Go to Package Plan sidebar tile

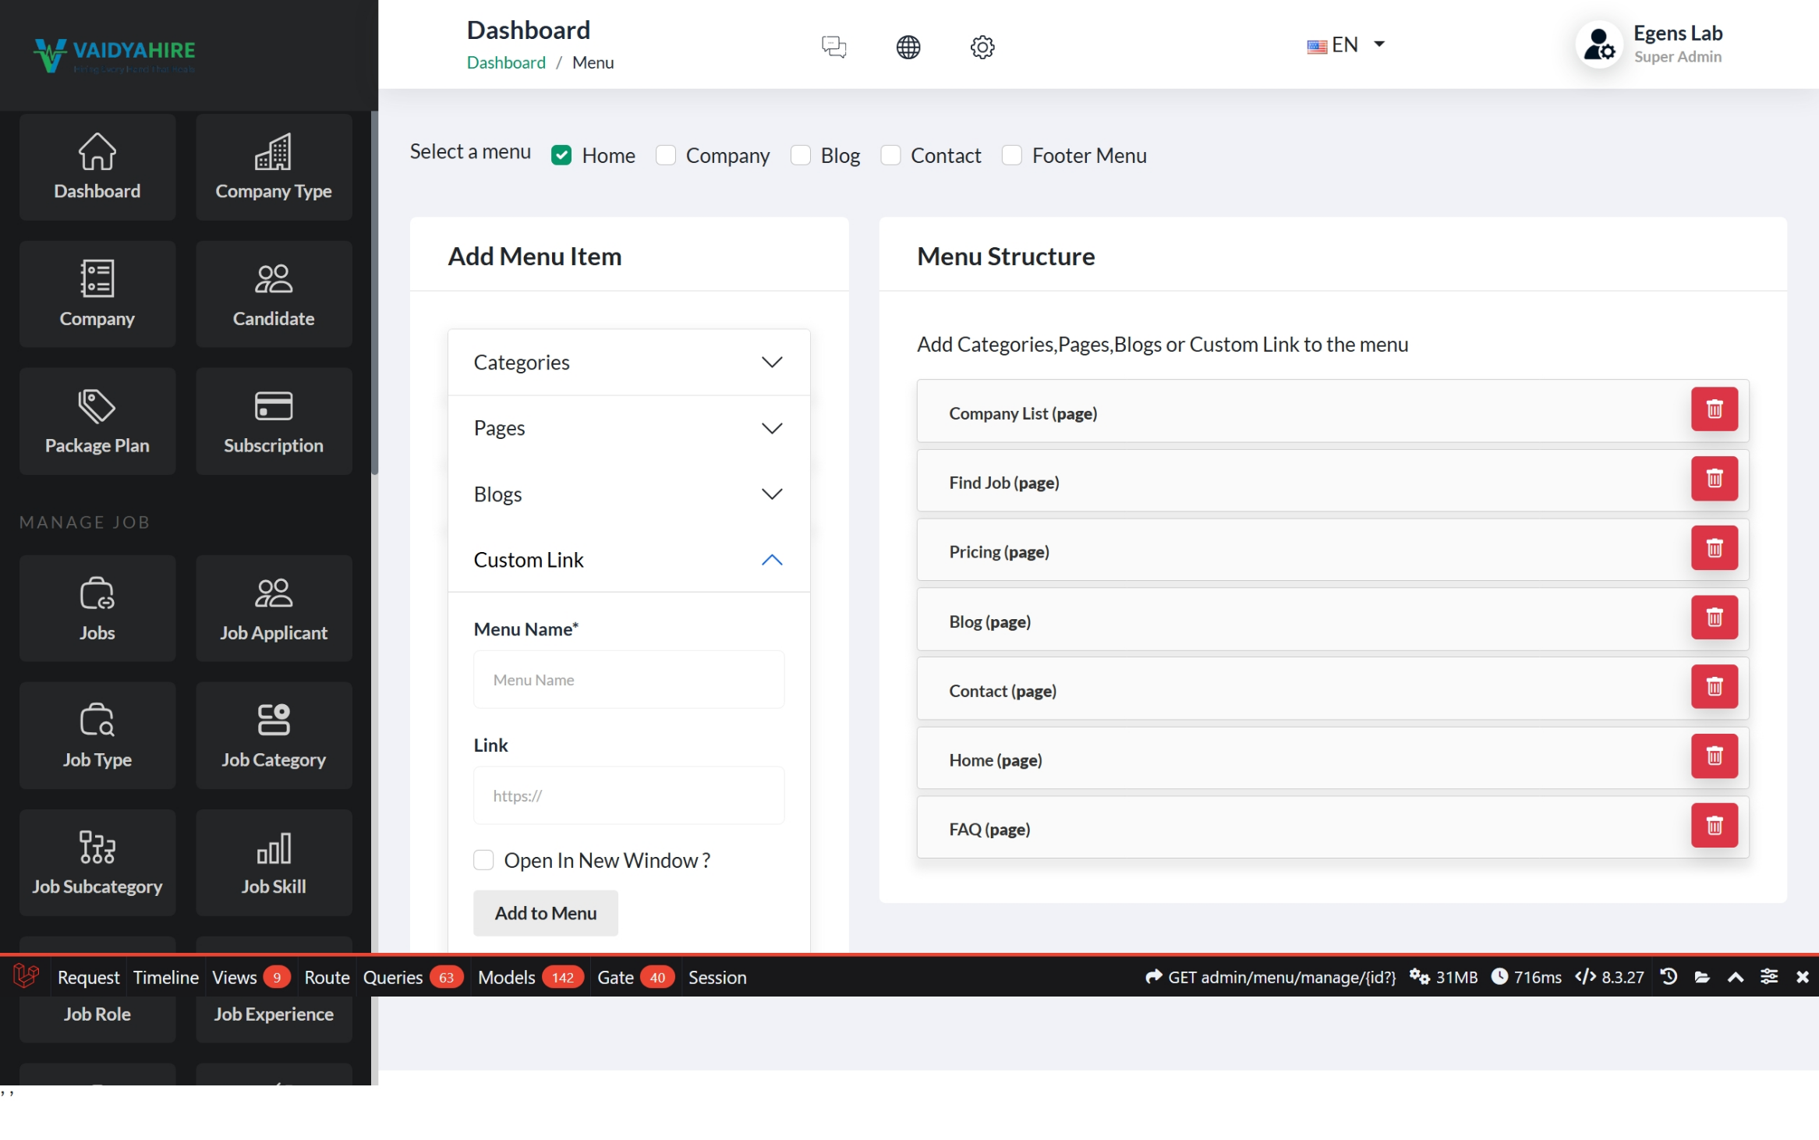tap(97, 421)
